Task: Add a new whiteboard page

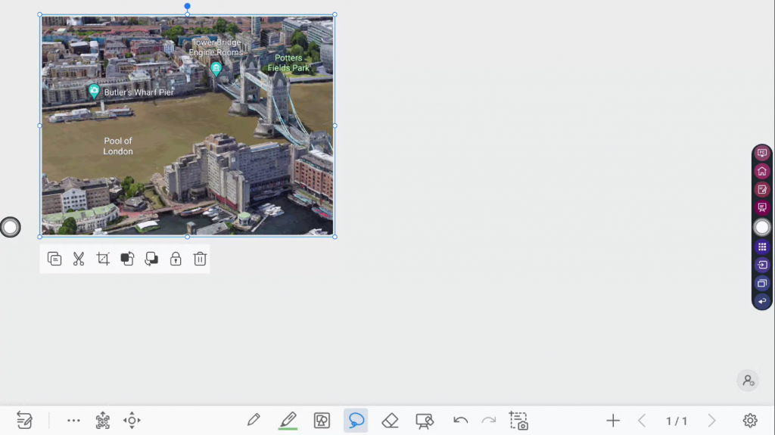Action: 613,421
